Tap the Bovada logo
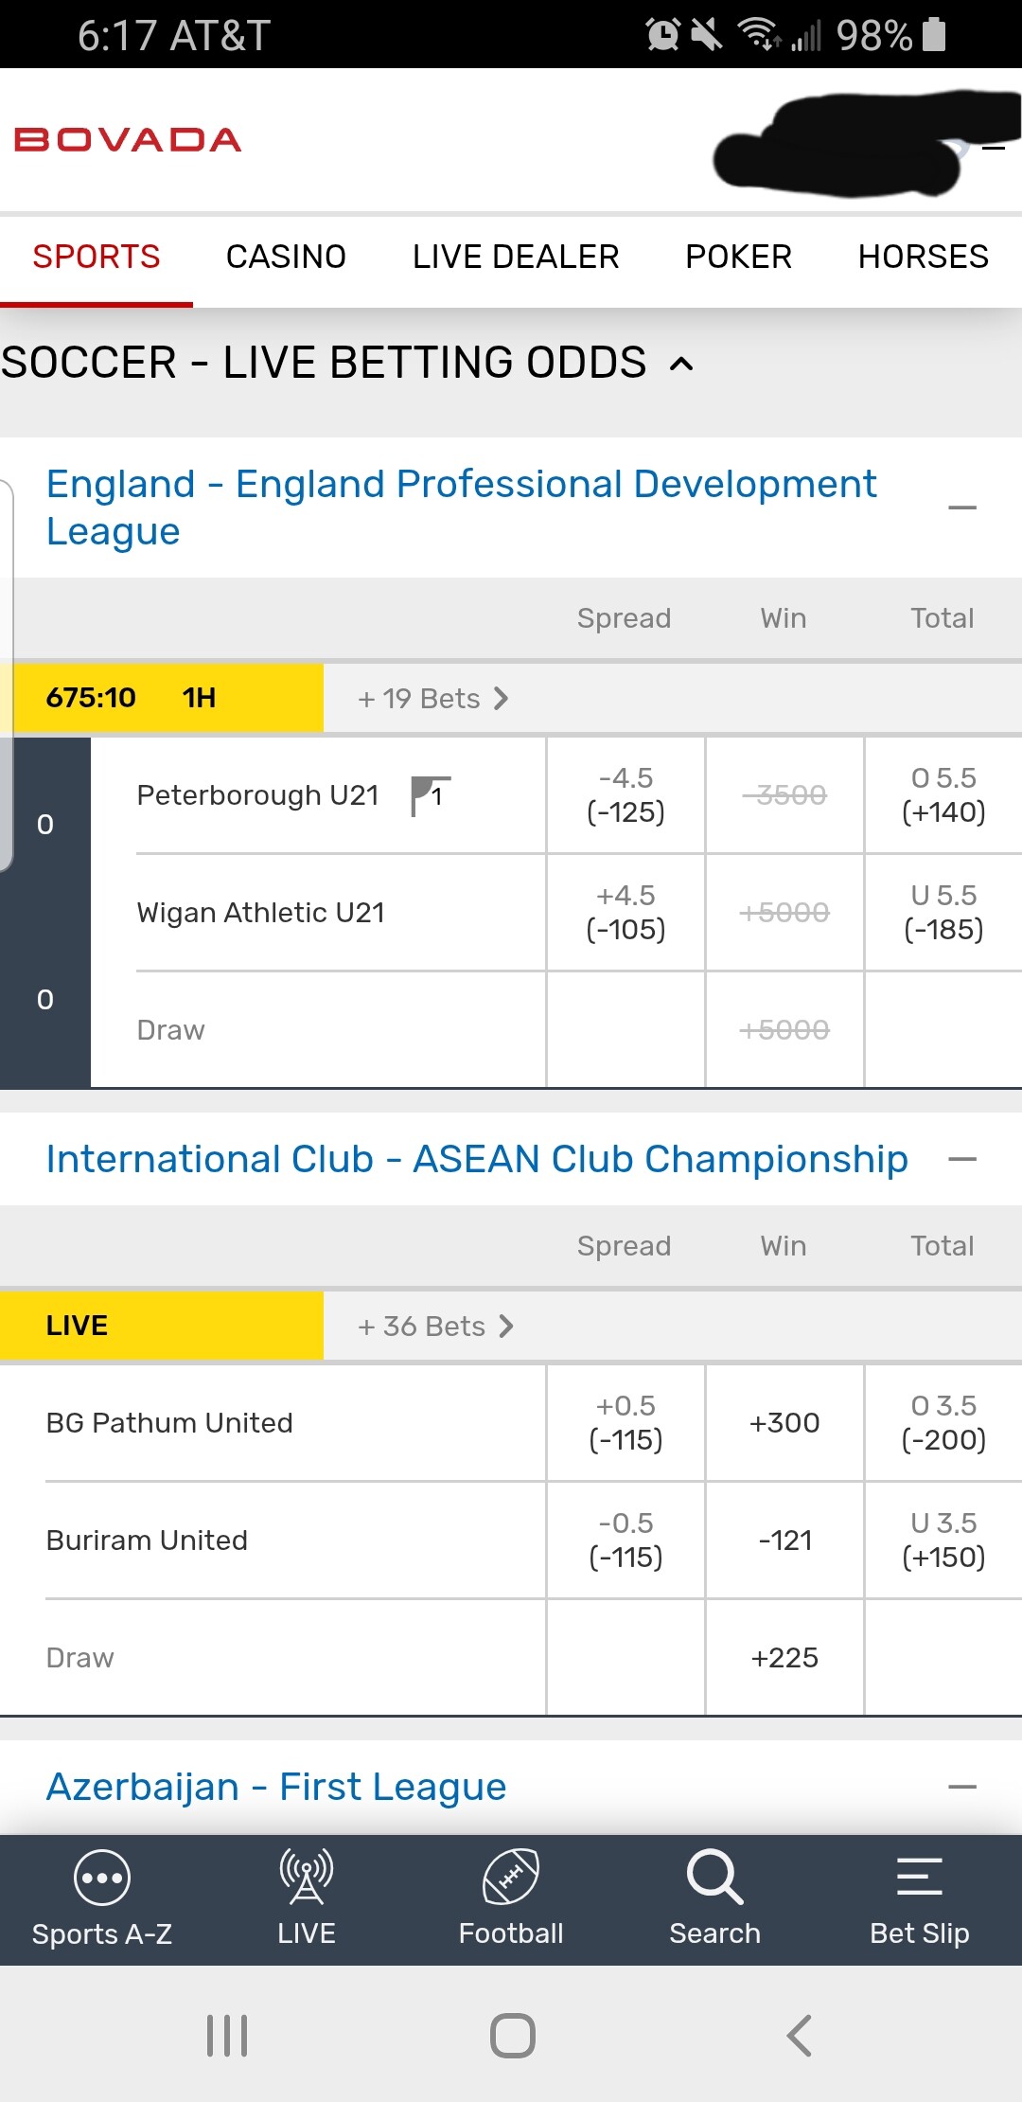The height and width of the screenshot is (2102, 1022). coord(128,140)
